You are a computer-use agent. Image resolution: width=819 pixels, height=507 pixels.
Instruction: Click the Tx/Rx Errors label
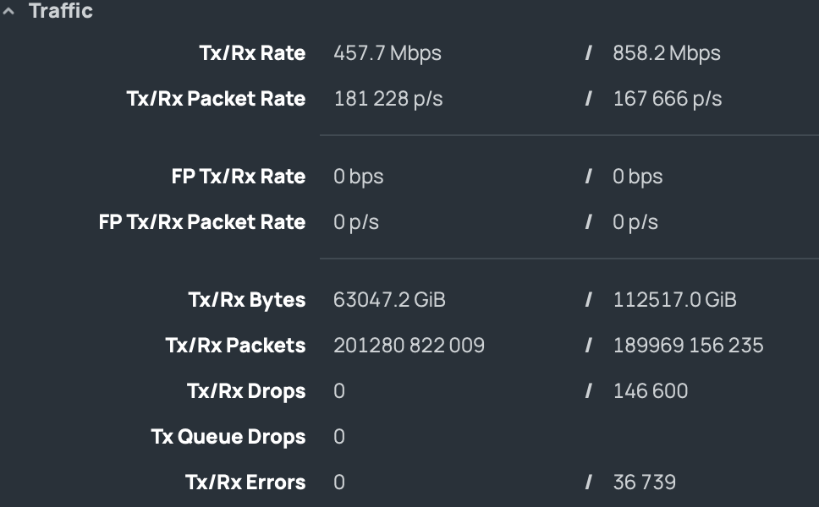pyautogui.click(x=245, y=482)
